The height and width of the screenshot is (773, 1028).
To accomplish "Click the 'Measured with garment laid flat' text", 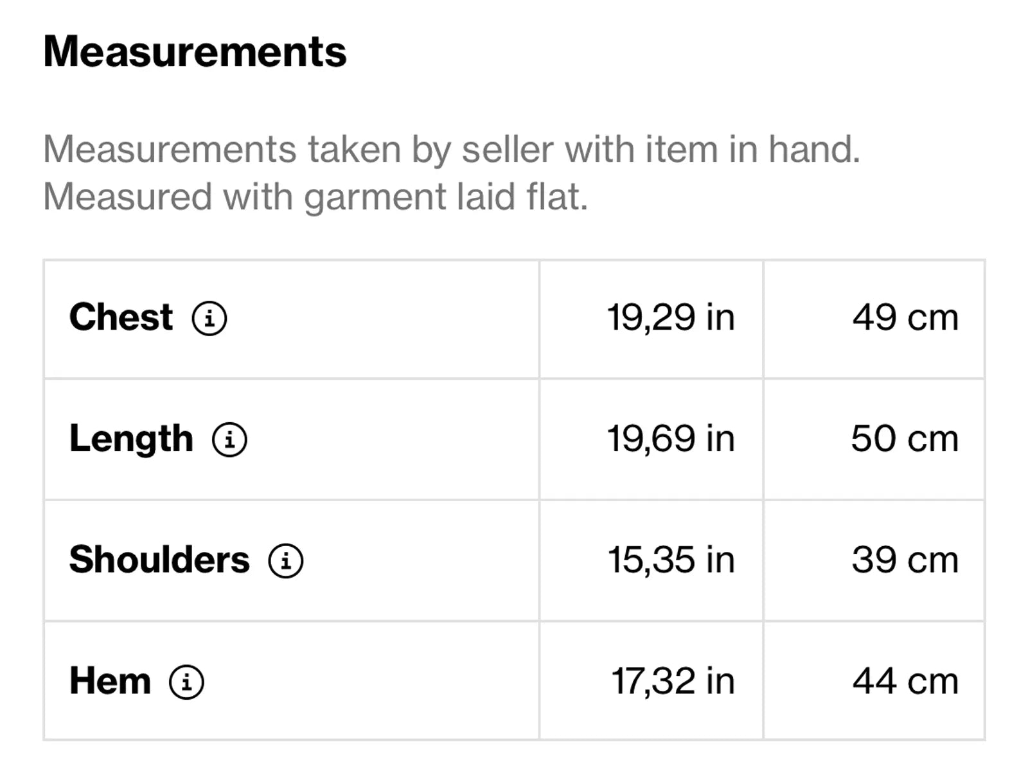I will click(315, 197).
